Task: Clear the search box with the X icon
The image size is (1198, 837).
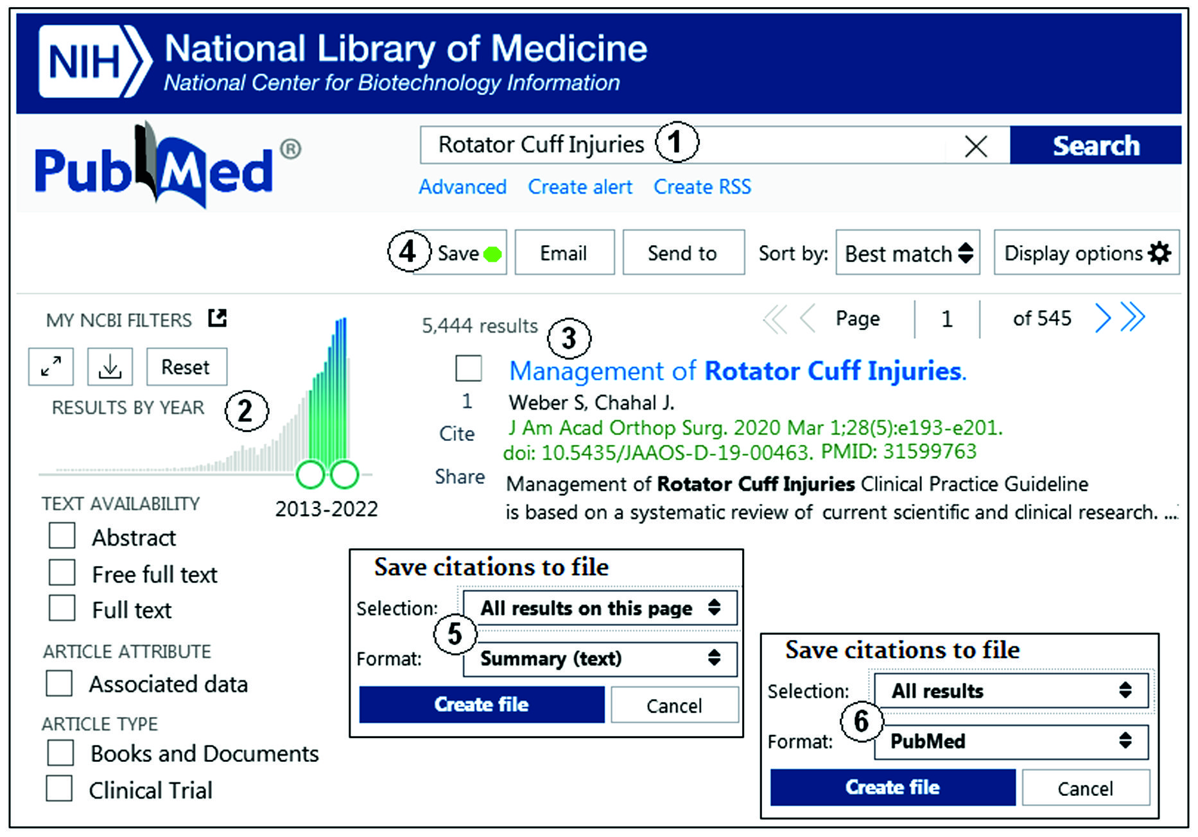Action: (x=975, y=146)
